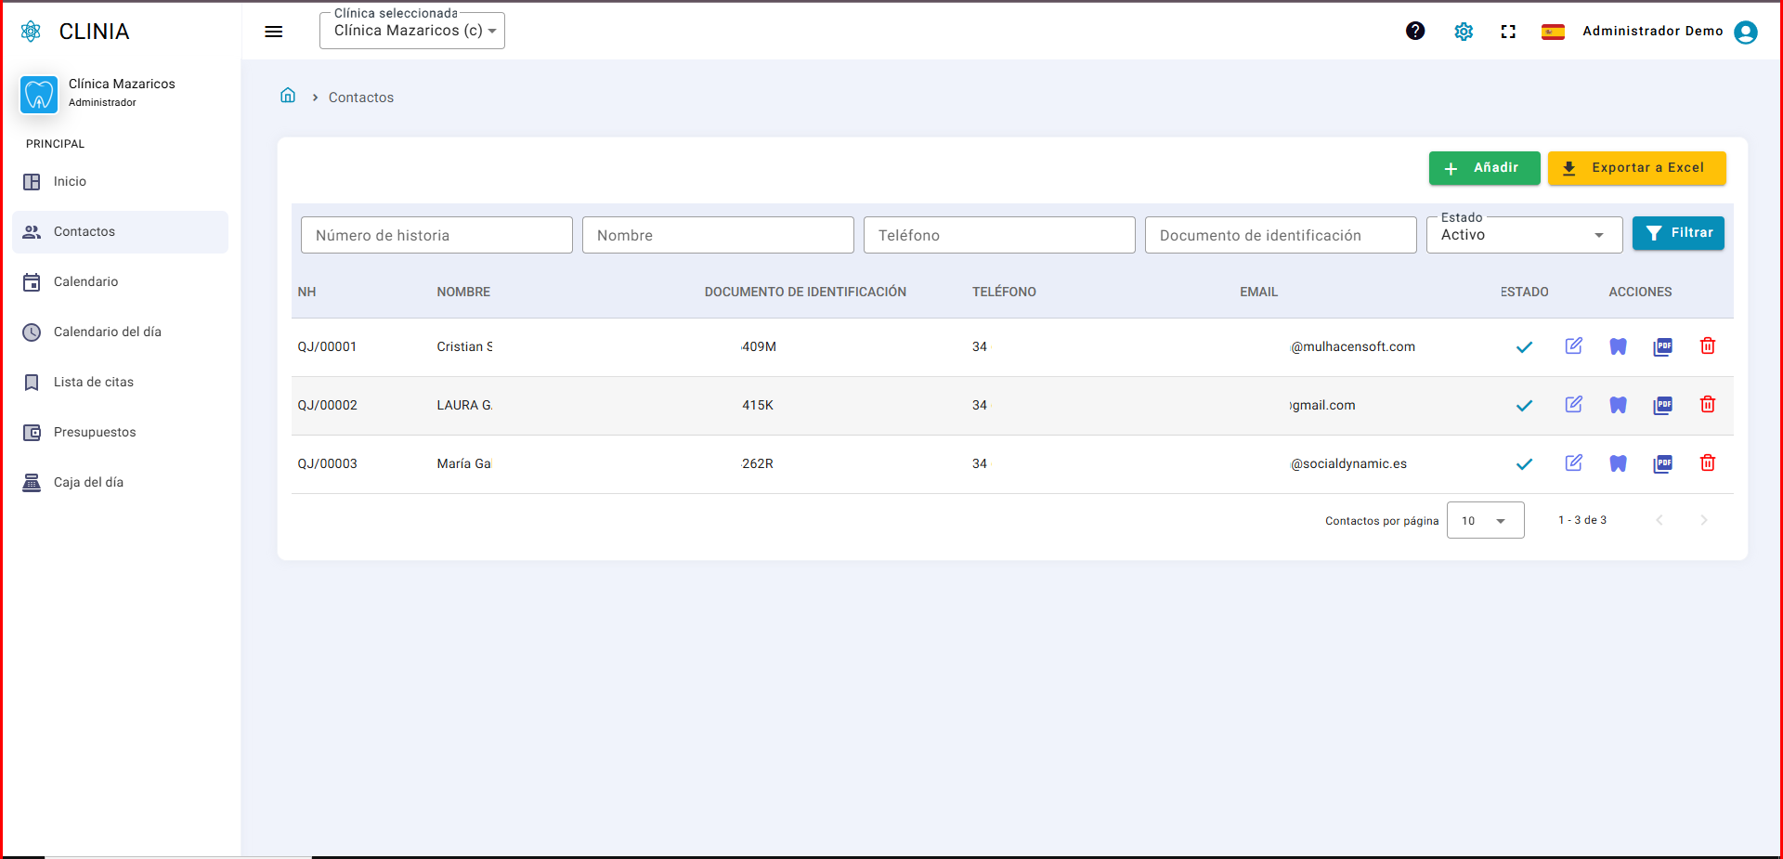Open the tooth chart for QJ/00002
Viewport: 1783px width, 859px height.
pyautogui.click(x=1618, y=405)
